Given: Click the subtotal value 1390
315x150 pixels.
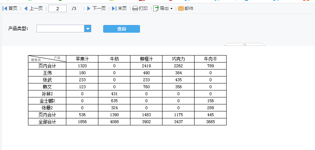Looking at the screenshot, I should [114, 115].
